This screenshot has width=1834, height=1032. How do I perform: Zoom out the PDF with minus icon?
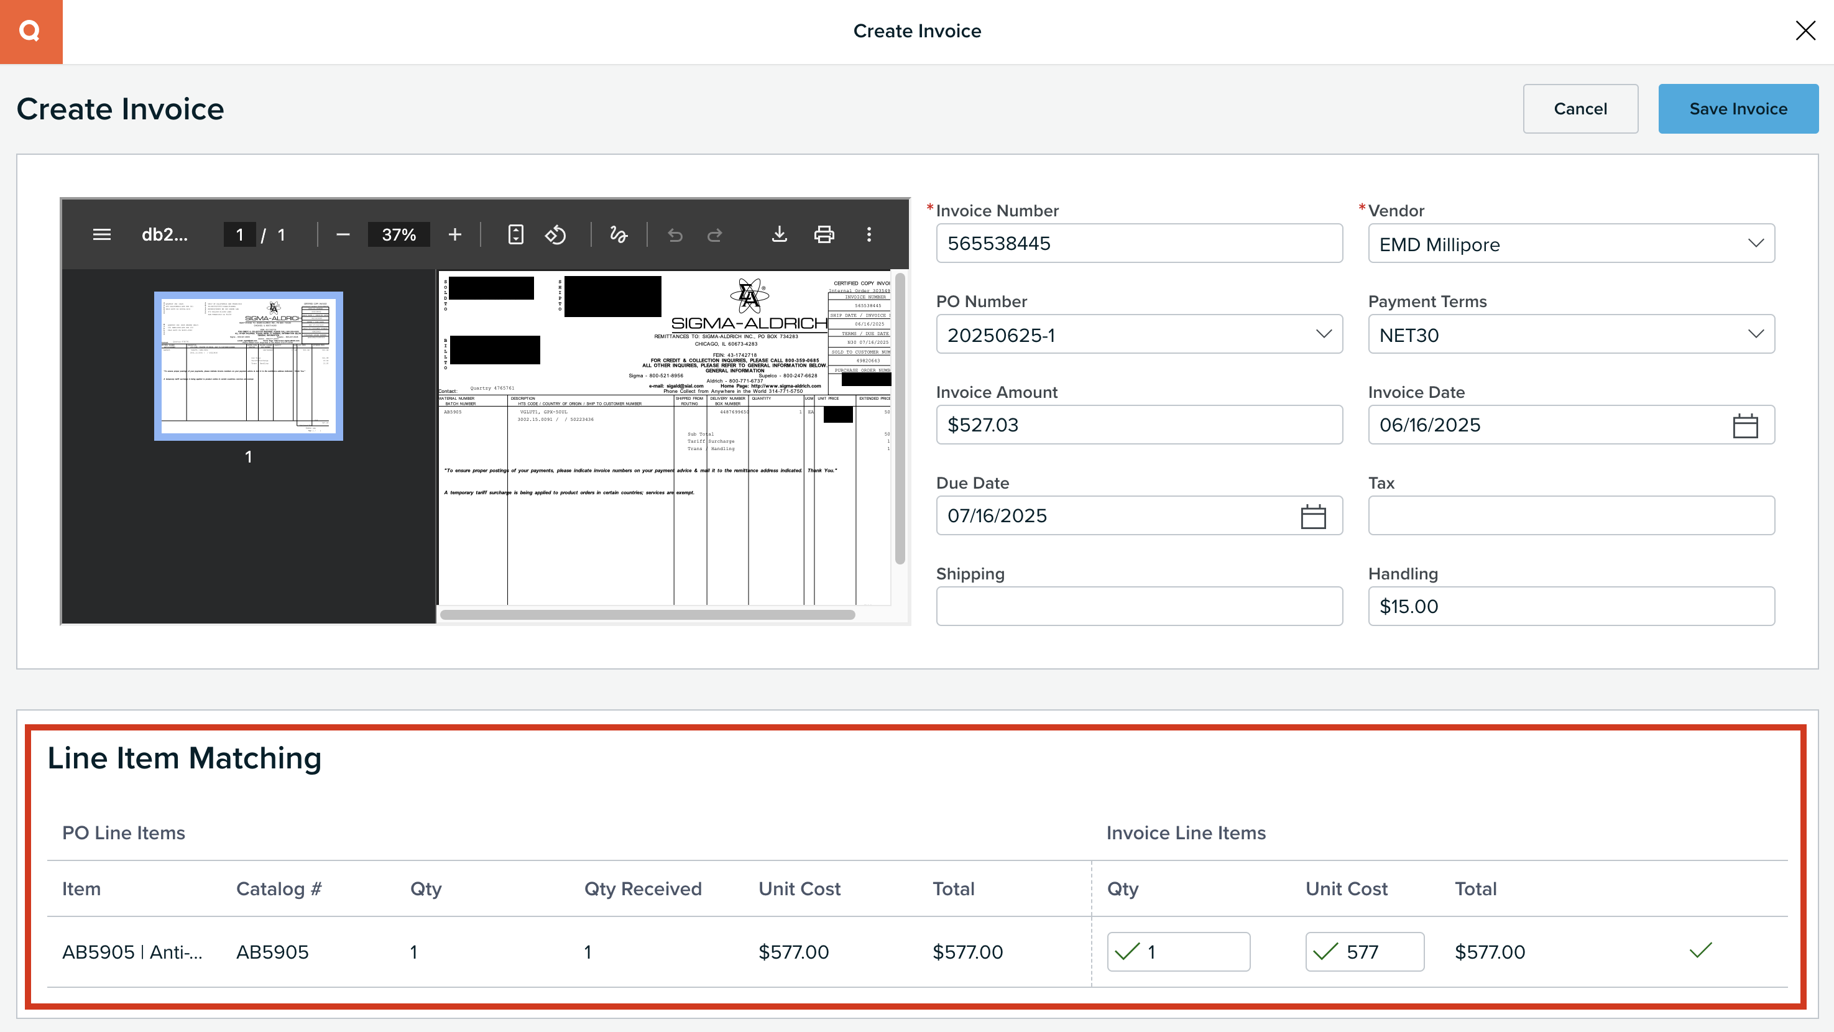tap(343, 234)
